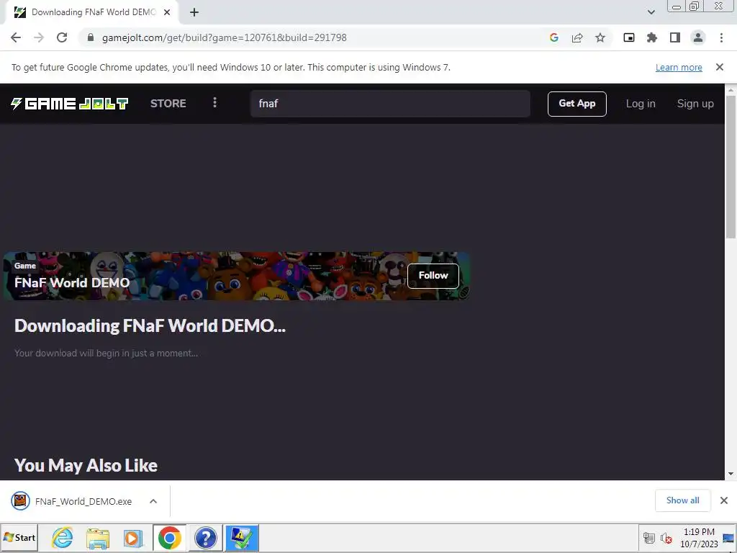Image resolution: width=737 pixels, height=553 pixels.
Task: Click the page scrollbar thumb
Action: click(x=731, y=167)
